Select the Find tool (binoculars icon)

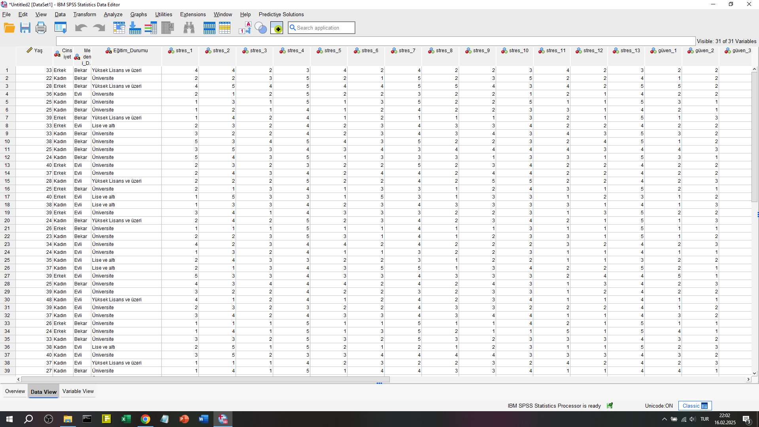pyautogui.click(x=189, y=28)
